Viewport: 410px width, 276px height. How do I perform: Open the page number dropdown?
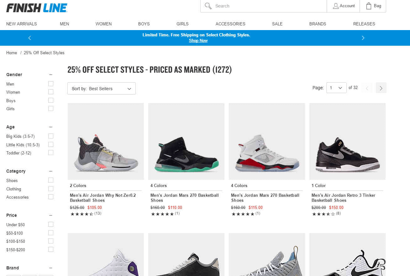tap(336, 88)
